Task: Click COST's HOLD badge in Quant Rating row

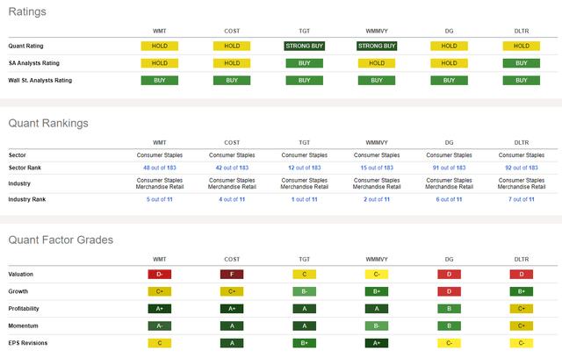Action: tap(232, 46)
